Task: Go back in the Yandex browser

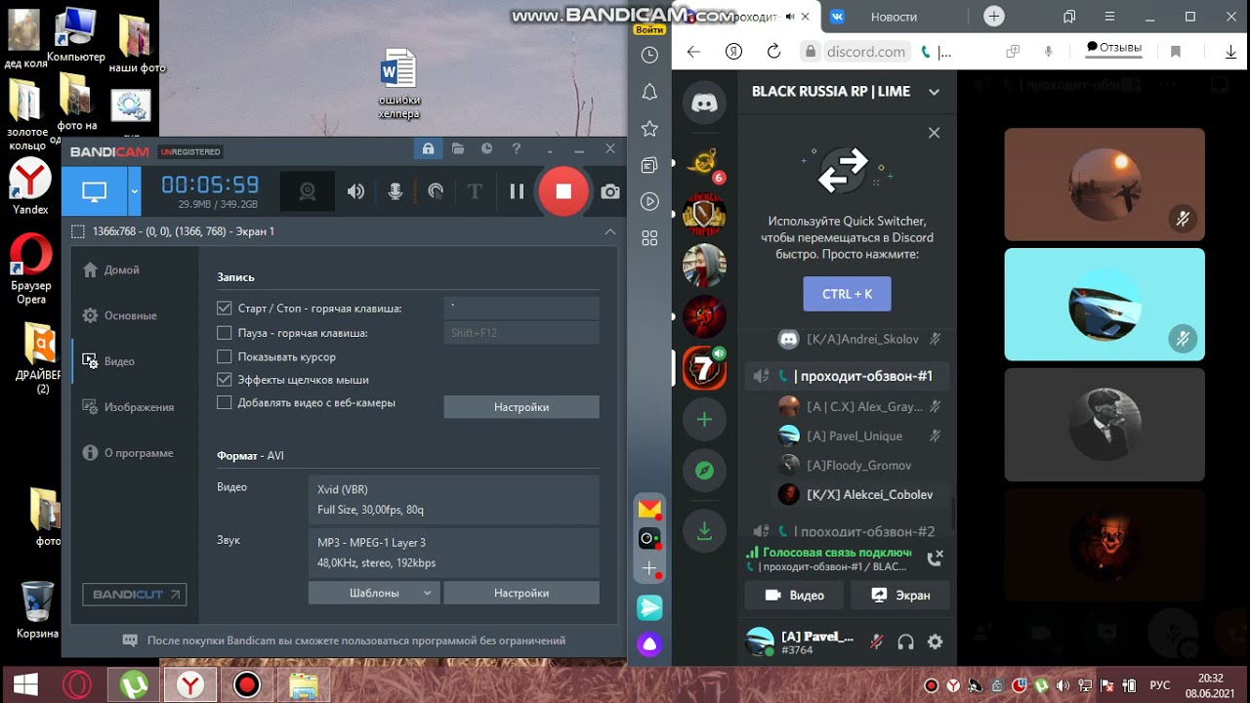Action: pyautogui.click(x=693, y=52)
